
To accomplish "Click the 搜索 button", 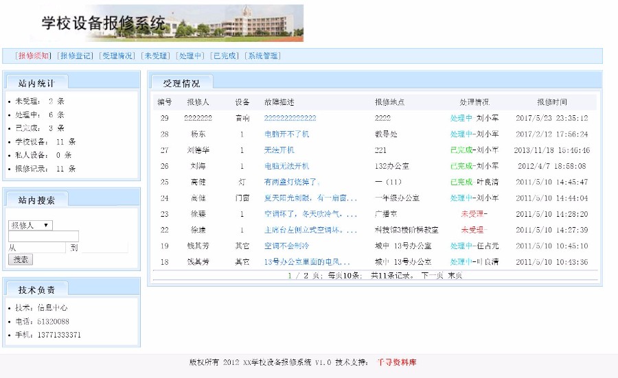I will tap(21, 259).
